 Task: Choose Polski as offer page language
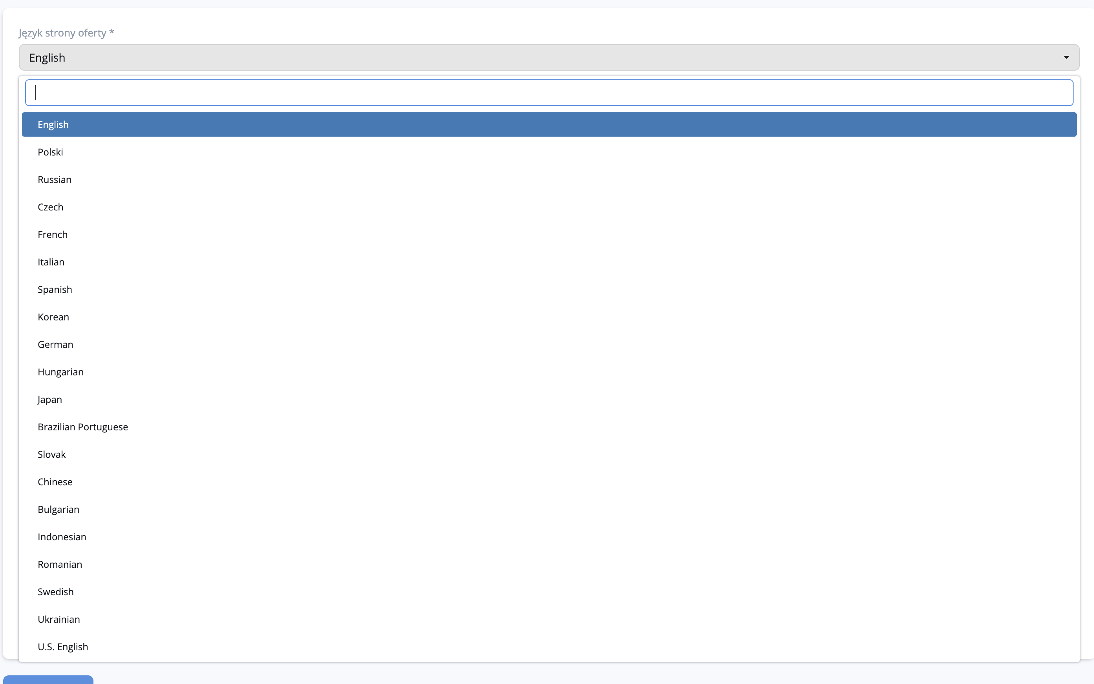[x=549, y=152]
